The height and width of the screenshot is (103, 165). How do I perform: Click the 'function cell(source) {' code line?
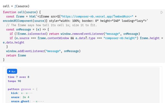click(x=22, y=12)
